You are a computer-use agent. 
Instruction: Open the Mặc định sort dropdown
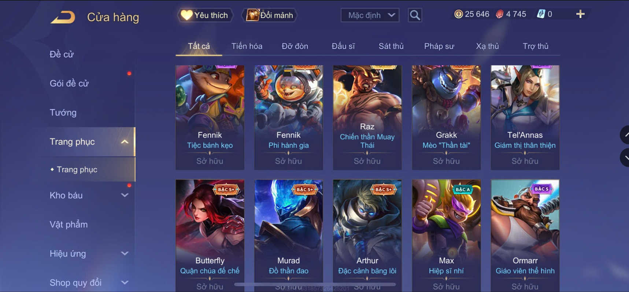click(x=370, y=15)
